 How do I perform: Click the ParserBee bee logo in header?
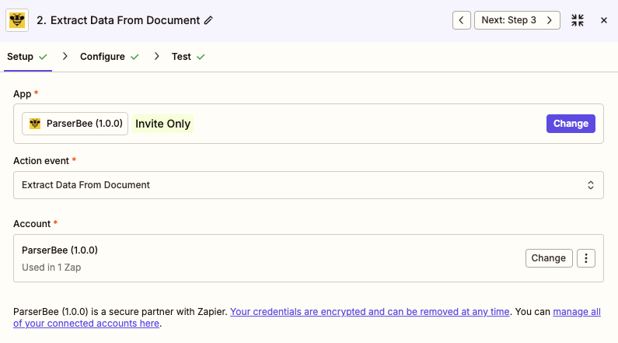click(17, 20)
